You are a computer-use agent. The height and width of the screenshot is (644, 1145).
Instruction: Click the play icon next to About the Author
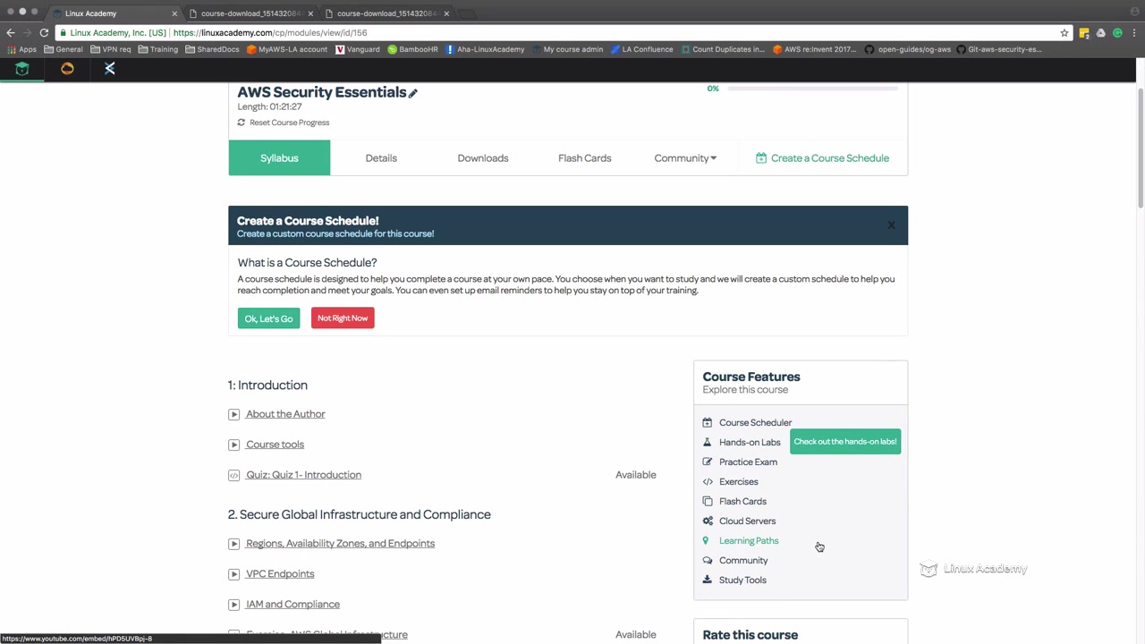click(x=233, y=414)
